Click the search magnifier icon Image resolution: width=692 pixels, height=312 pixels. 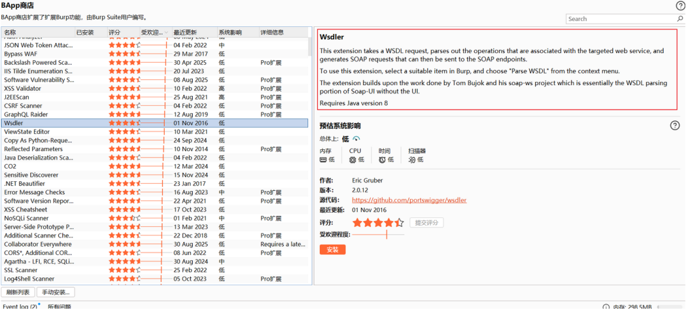click(x=680, y=19)
